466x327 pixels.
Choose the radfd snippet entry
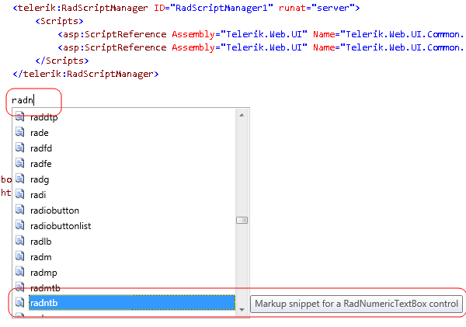click(41, 148)
